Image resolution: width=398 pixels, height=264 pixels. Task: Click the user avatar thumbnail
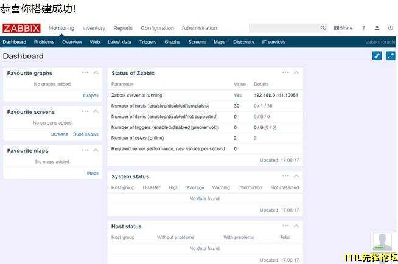pos(382,241)
